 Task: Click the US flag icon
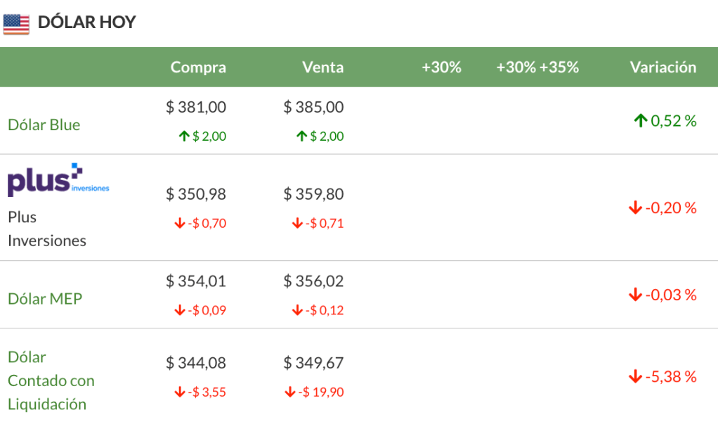[x=16, y=23]
